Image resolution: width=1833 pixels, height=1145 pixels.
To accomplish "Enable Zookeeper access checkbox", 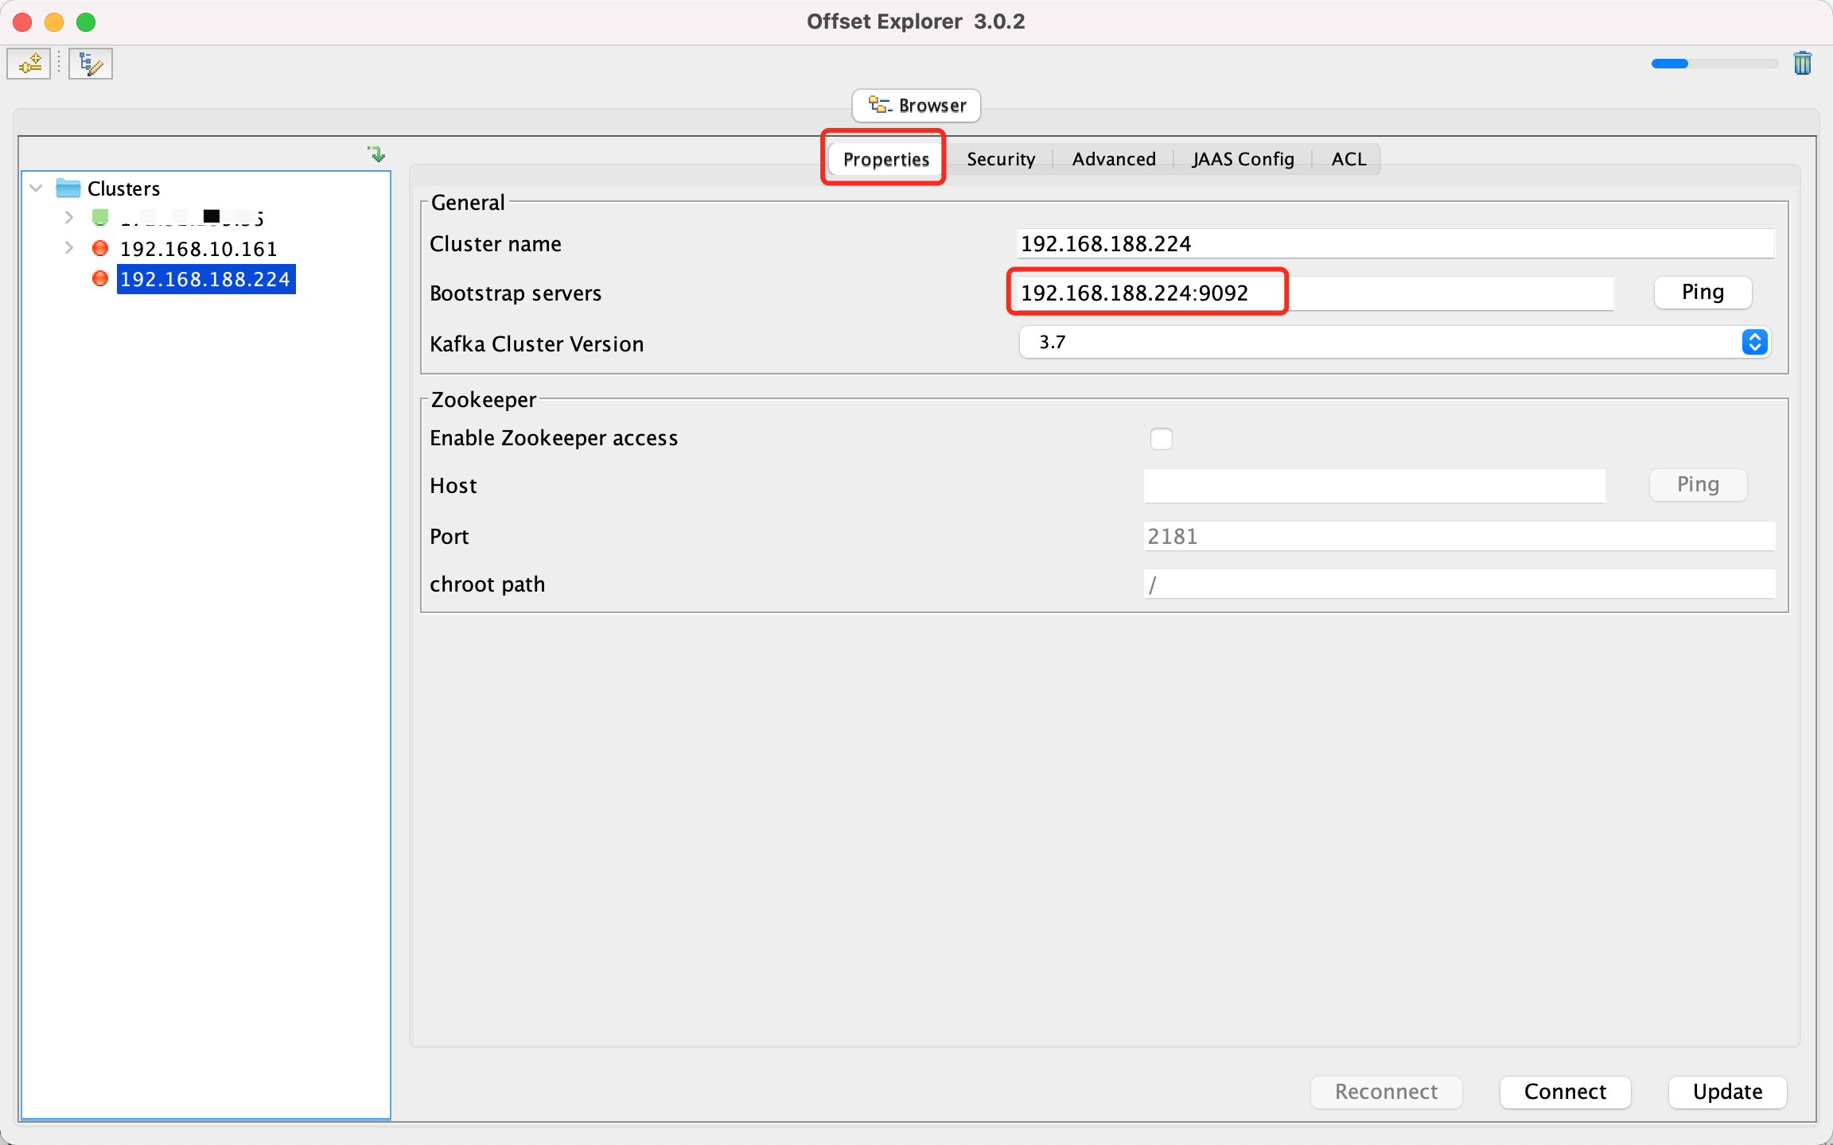I will tap(1161, 438).
